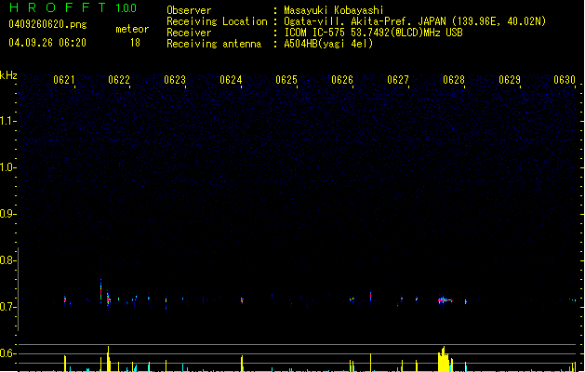Click the widest yellow power peak before 0628
Image resolution: width=585 pixels, height=372 pixels.
(x=444, y=360)
